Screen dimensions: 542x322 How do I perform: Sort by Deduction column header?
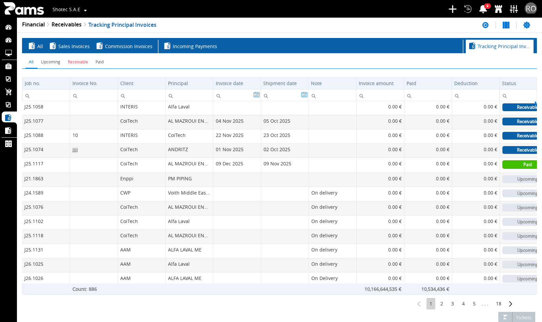476,83
